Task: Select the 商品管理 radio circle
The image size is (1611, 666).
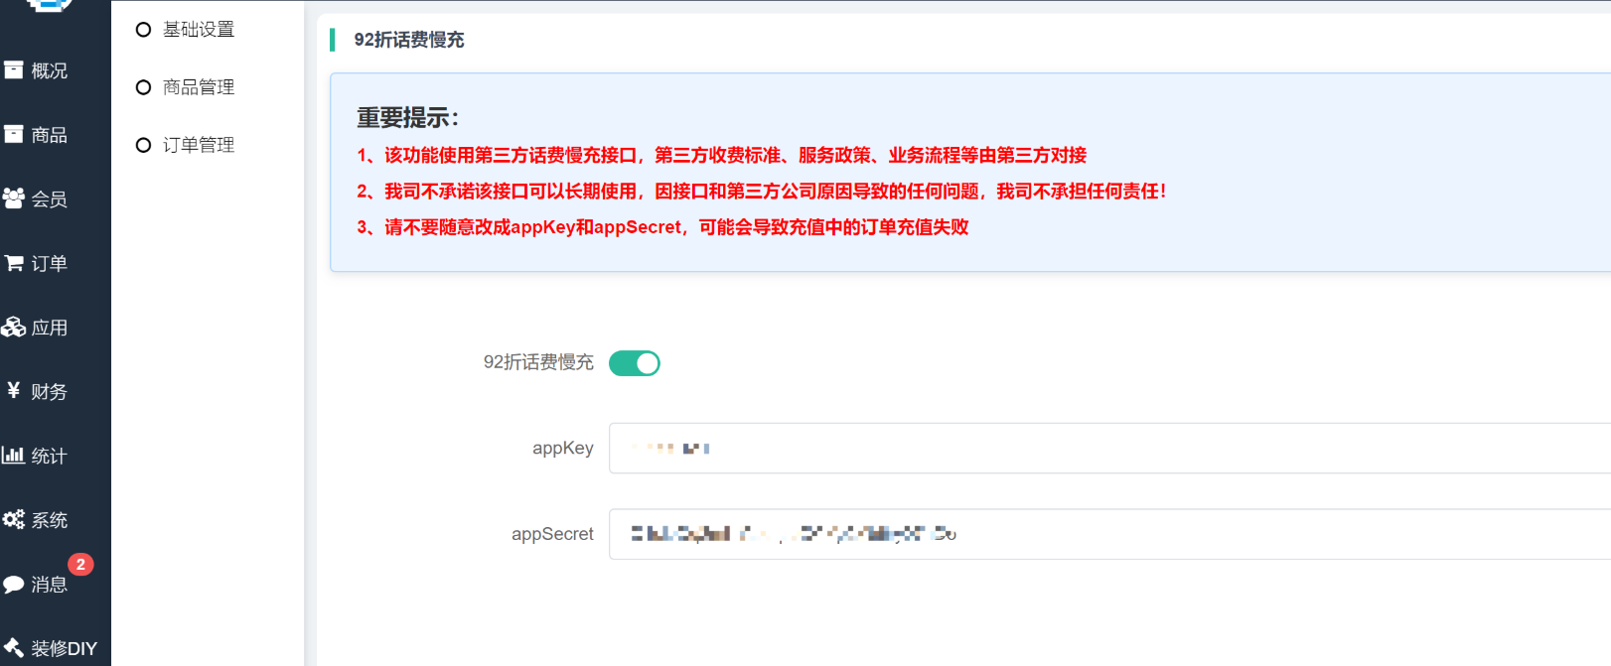Action: [143, 87]
